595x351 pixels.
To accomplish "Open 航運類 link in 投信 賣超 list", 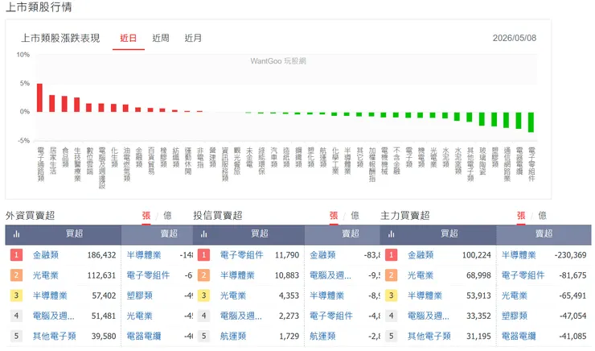I will point(322,337).
